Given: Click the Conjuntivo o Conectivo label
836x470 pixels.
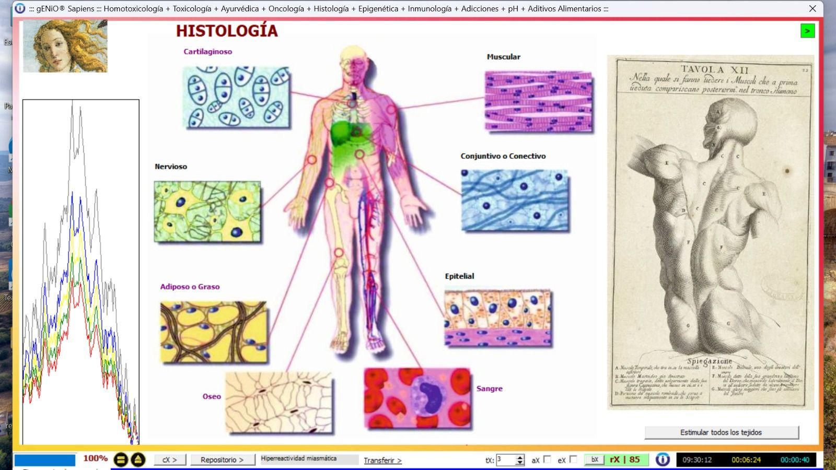Looking at the screenshot, I should point(503,156).
